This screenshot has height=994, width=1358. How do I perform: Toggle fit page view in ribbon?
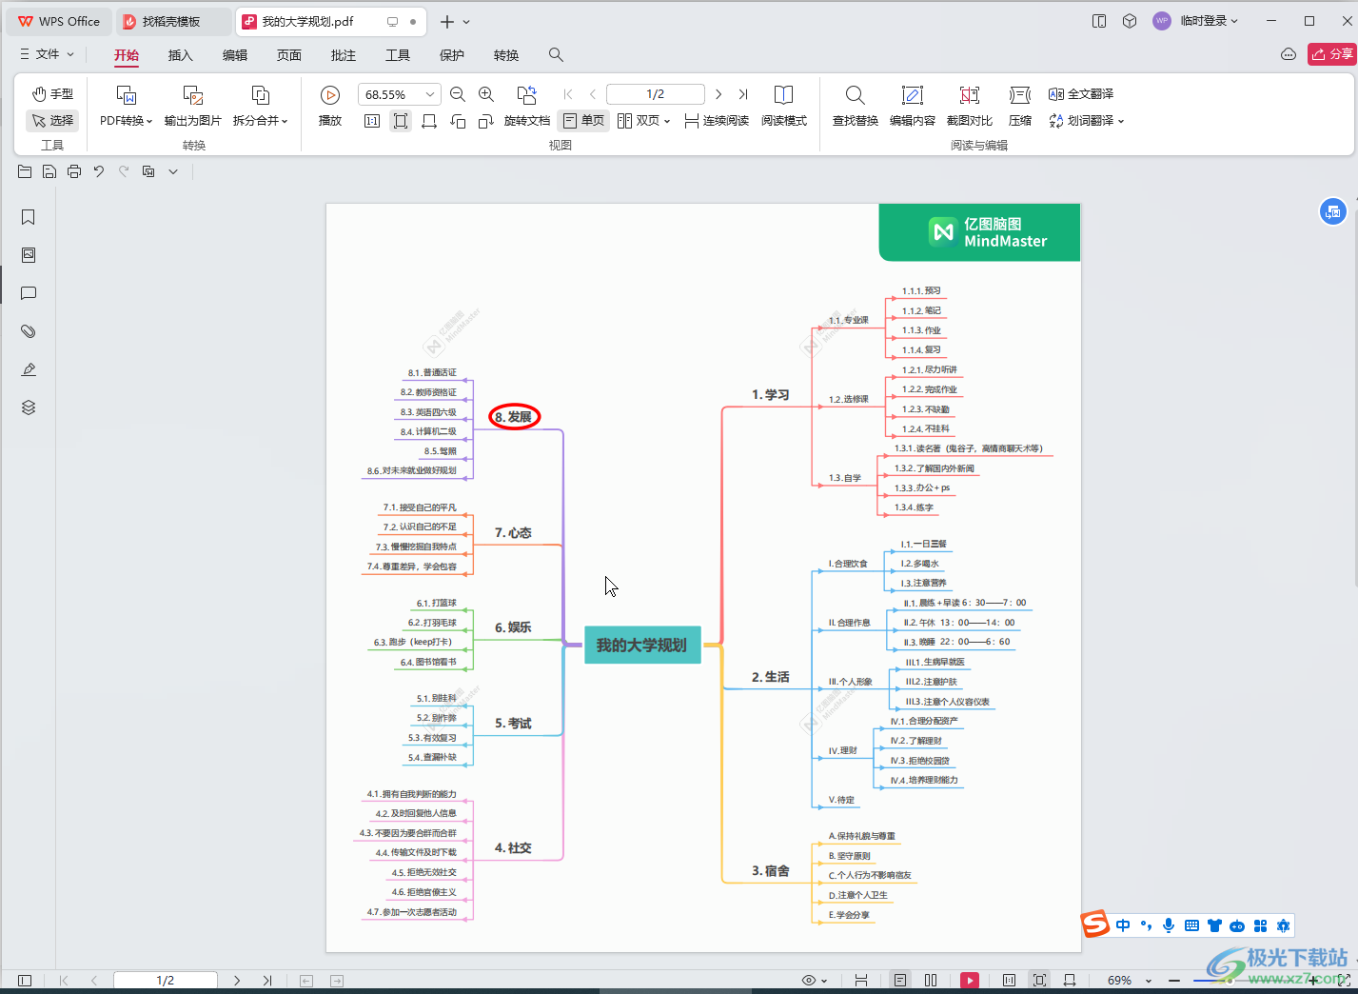point(401,121)
